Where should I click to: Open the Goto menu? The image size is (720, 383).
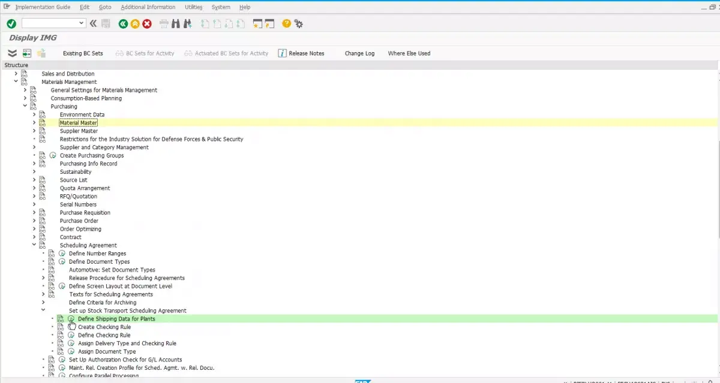(x=105, y=7)
